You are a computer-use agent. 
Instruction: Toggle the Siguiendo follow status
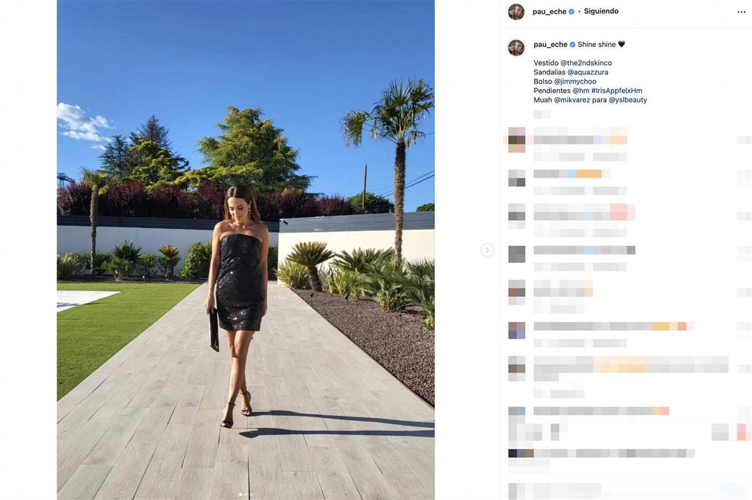point(601,11)
